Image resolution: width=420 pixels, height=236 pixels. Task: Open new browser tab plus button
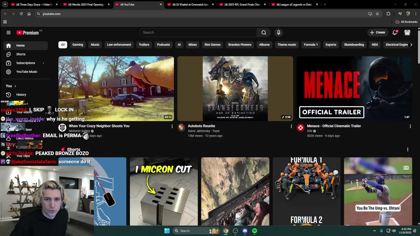[325, 5]
